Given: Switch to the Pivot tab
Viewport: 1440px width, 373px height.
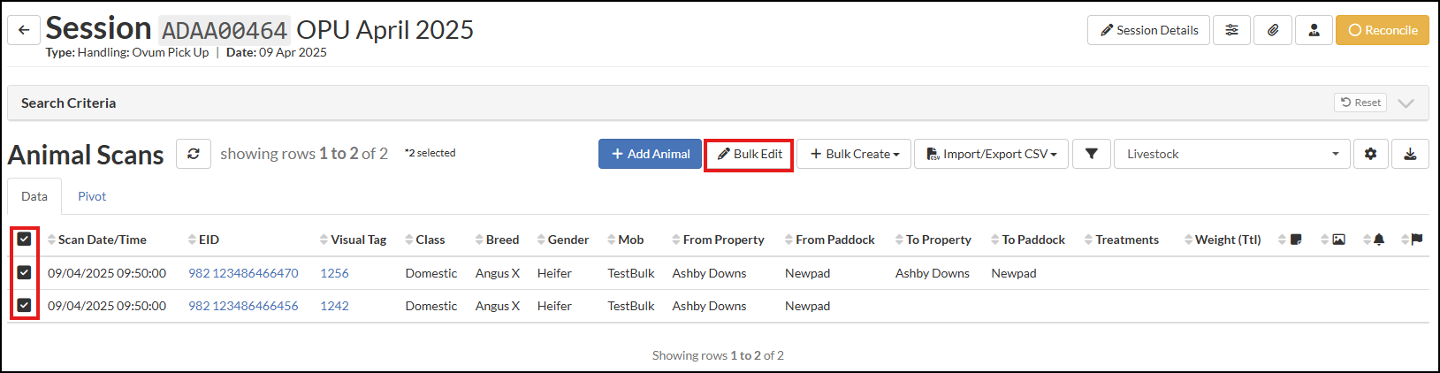Looking at the screenshot, I should (x=92, y=196).
